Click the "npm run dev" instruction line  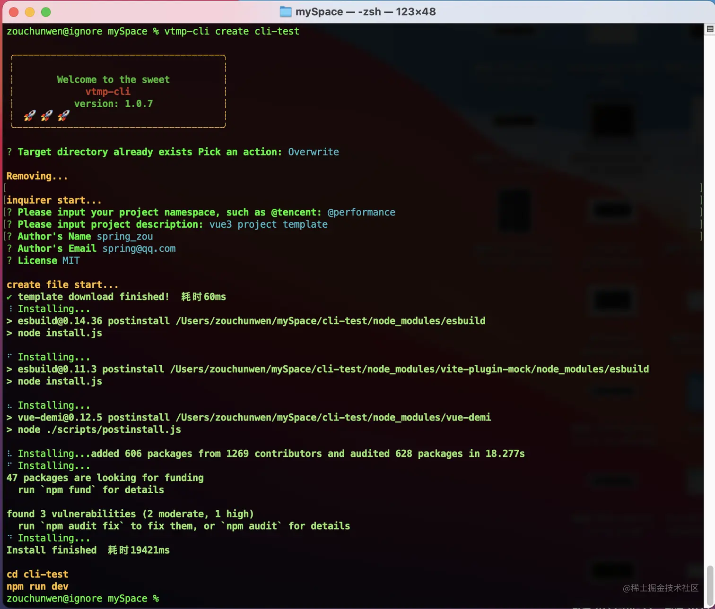pyautogui.click(x=37, y=586)
